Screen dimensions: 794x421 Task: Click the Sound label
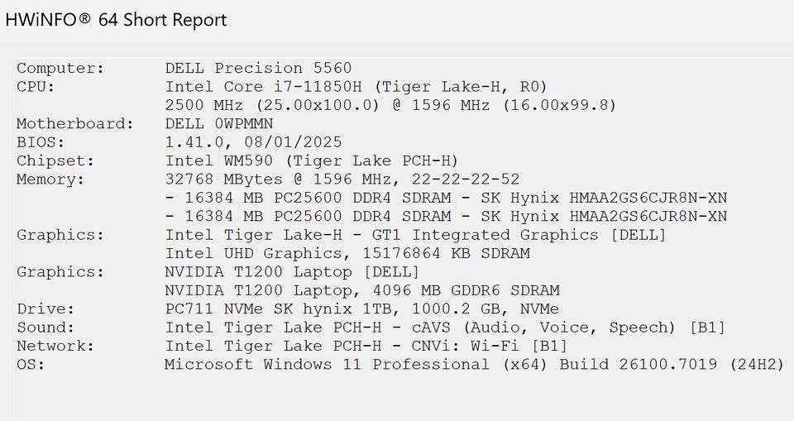[x=45, y=328]
